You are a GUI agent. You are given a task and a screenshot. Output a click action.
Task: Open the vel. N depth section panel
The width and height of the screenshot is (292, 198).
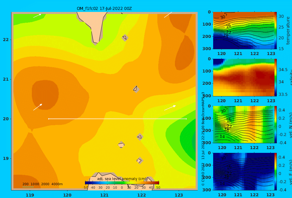[x=244, y=124]
